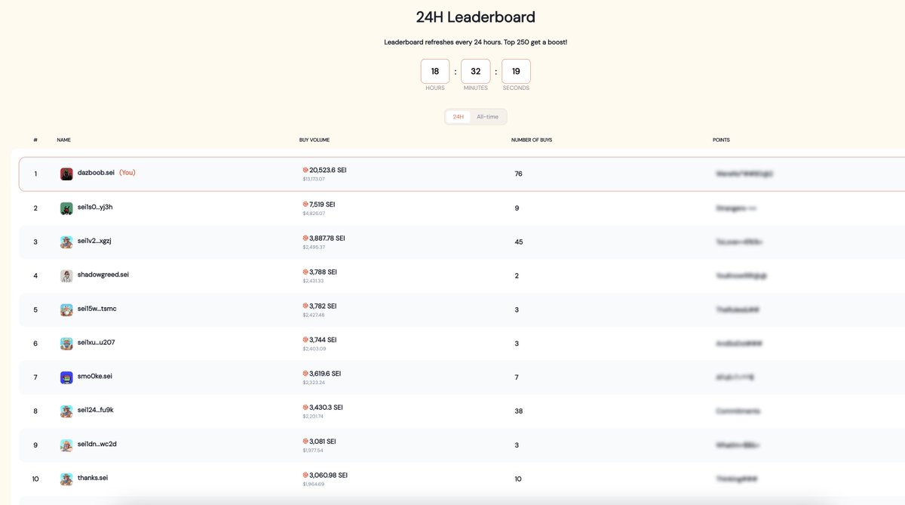Click the shadowgreed.sei avatar icon

(x=66, y=276)
